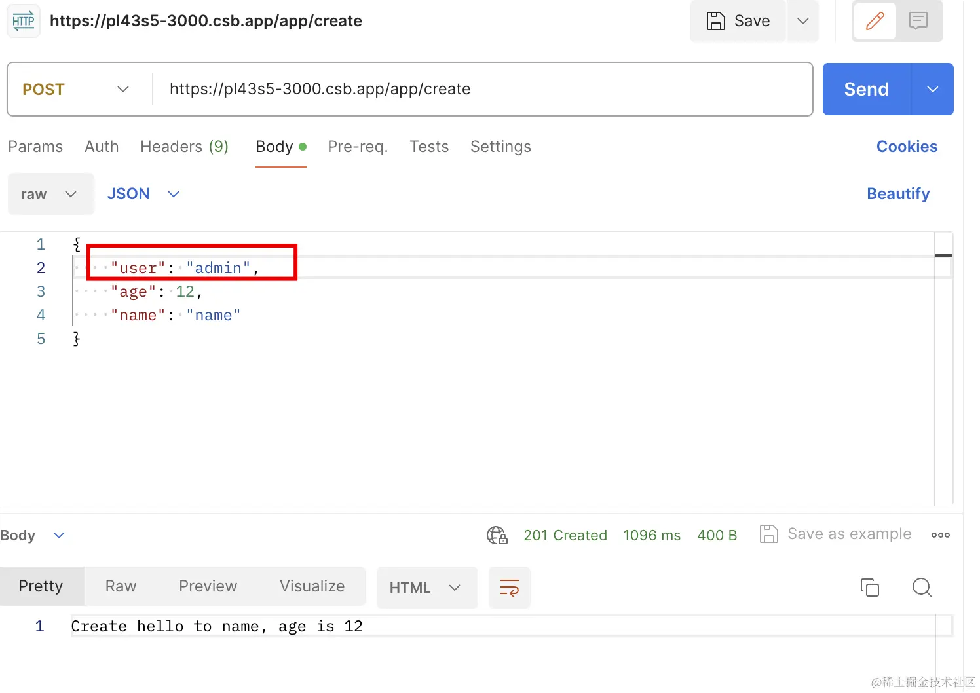
Task: Select the Preview response view
Action: tap(208, 586)
